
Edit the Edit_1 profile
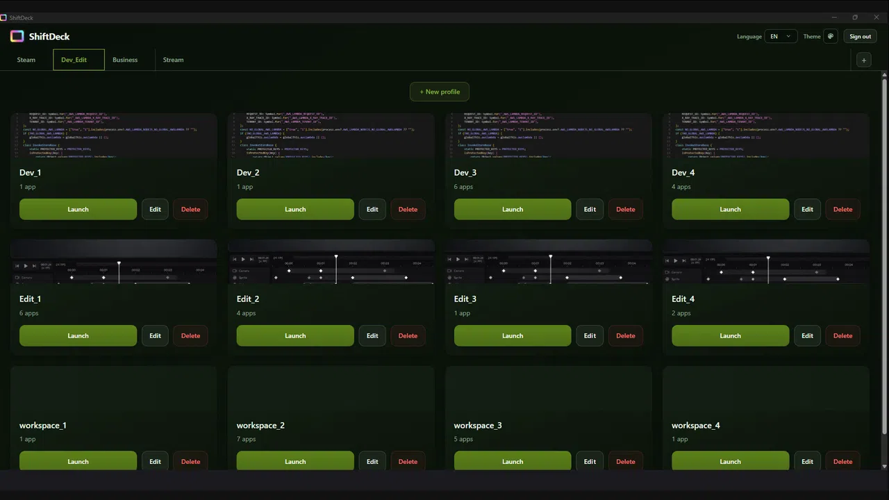155,335
